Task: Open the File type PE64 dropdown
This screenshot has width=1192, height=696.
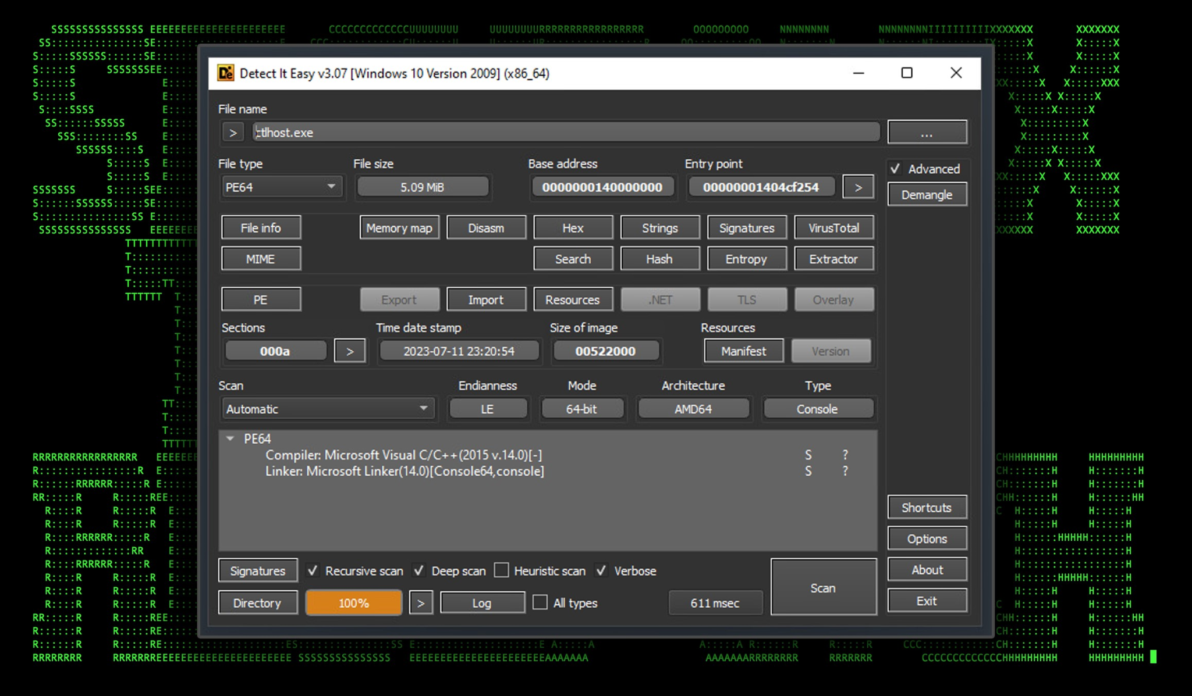Action: [282, 187]
